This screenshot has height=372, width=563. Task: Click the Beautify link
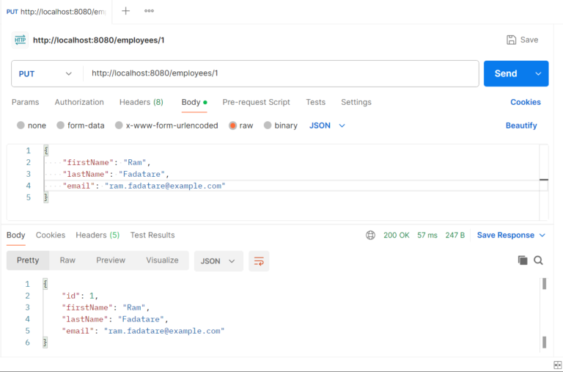click(x=521, y=125)
